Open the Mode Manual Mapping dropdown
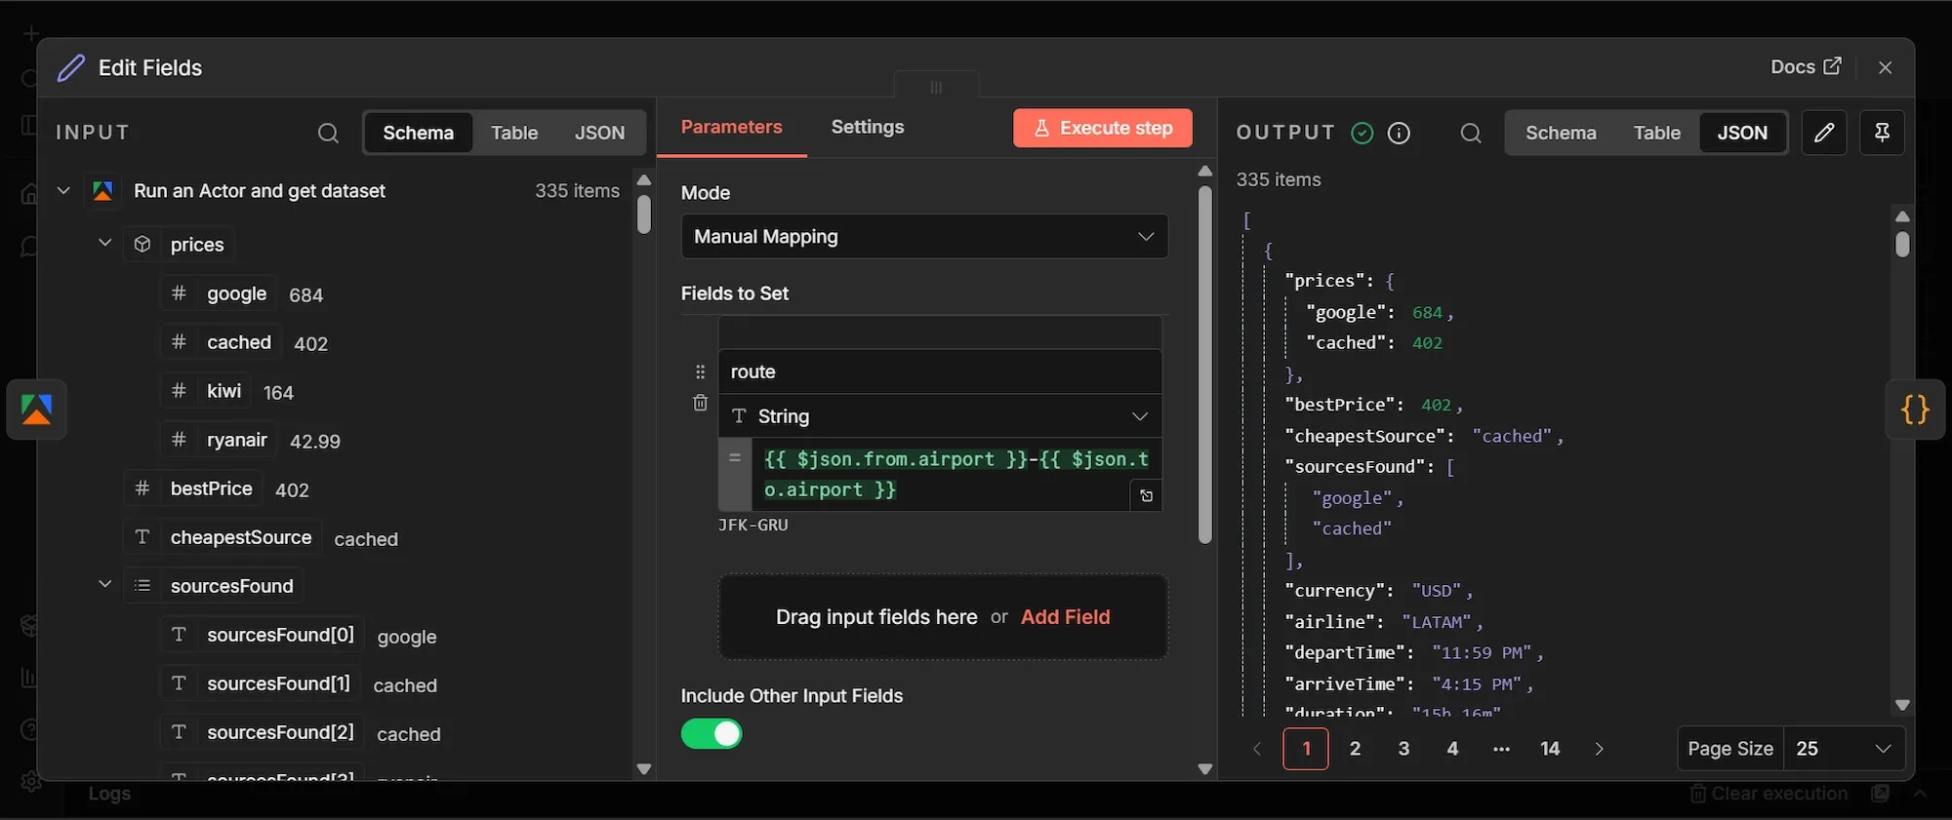 point(924,236)
